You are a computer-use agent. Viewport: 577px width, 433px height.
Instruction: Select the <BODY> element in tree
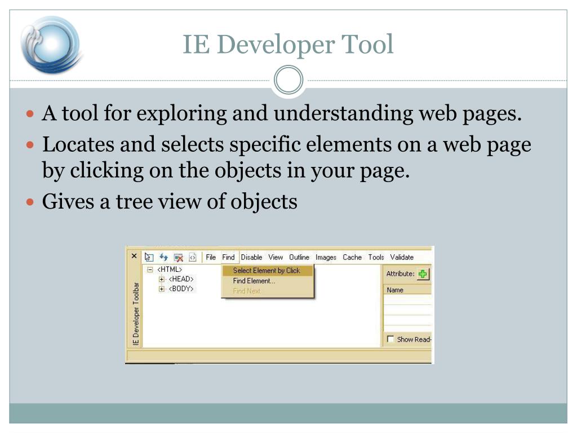click(x=181, y=289)
